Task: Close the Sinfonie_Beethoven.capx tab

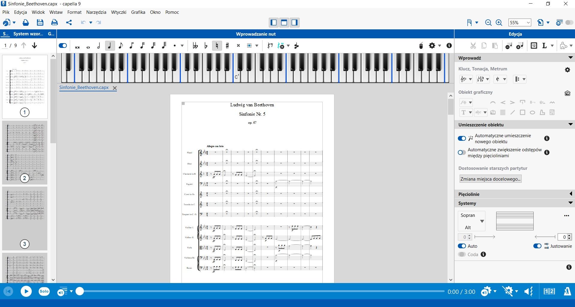Action: (114, 88)
